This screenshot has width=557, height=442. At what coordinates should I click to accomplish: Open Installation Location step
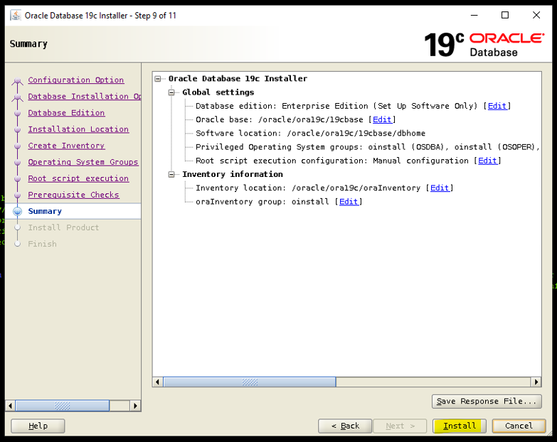click(x=78, y=129)
